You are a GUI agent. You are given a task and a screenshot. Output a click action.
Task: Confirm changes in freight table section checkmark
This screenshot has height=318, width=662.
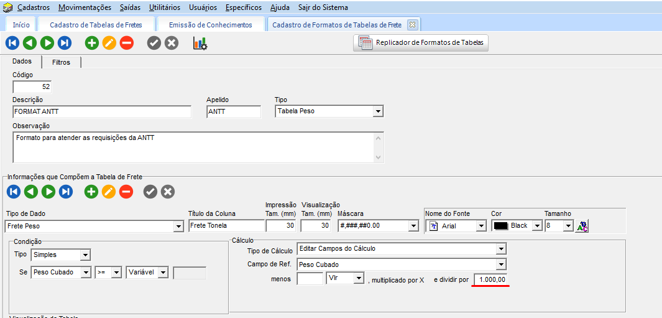[150, 192]
